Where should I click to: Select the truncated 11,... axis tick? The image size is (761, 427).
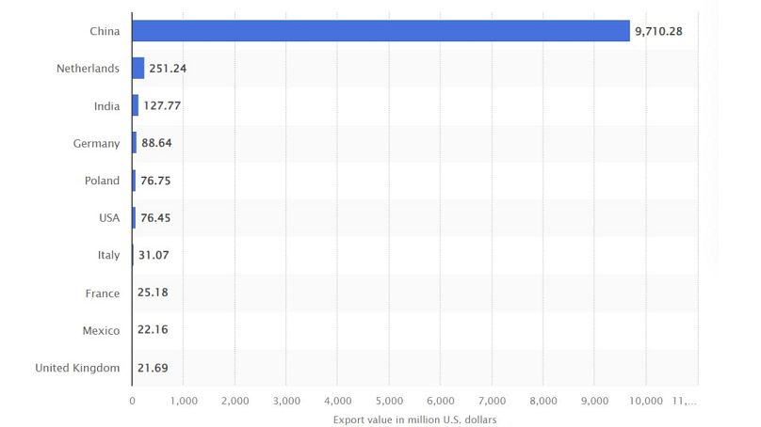tap(686, 400)
